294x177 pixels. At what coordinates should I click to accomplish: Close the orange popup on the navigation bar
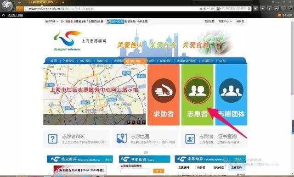click(144, 61)
